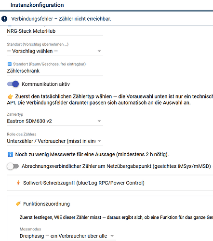The image size is (213, 241).
Task: Open the Zählertyp dropdown showing Eastron SDM630 v2
Action: 55,121
